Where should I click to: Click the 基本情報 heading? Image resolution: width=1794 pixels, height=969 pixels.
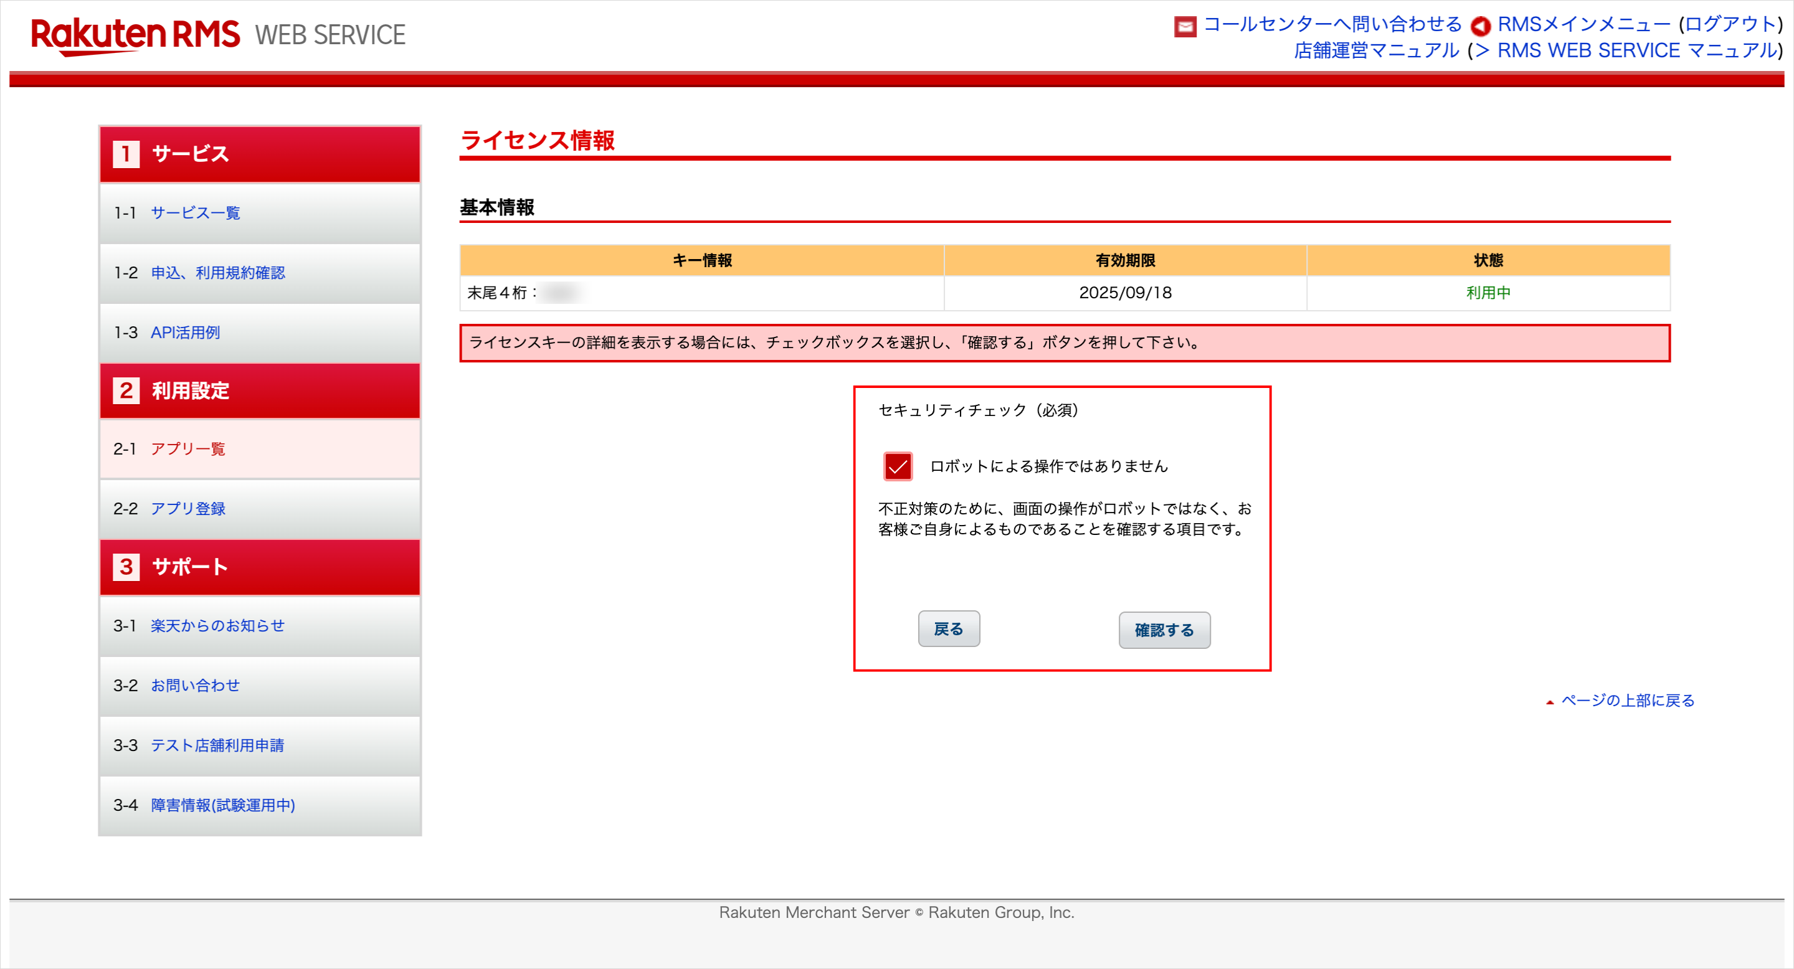[496, 207]
